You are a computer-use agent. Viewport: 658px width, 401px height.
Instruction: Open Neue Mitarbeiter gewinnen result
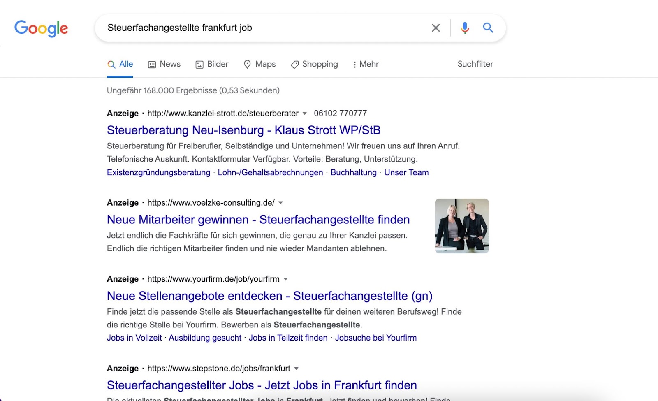258,220
